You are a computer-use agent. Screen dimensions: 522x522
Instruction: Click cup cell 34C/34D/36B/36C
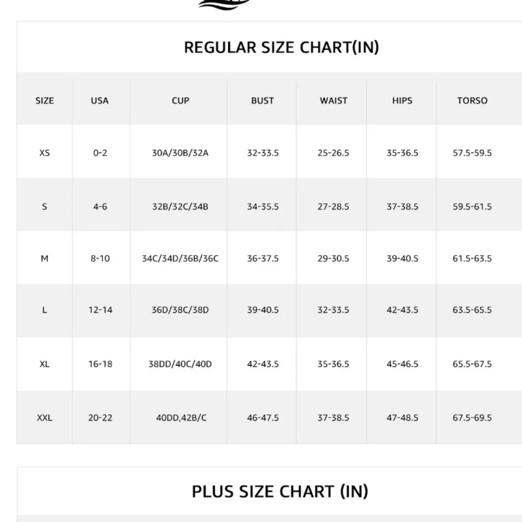(180, 258)
